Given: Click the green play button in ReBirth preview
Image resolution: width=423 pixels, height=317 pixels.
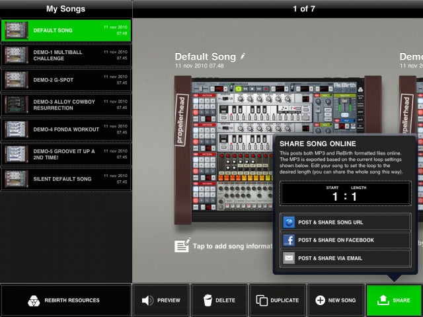Looking at the screenshot, I should click(x=238, y=88).
